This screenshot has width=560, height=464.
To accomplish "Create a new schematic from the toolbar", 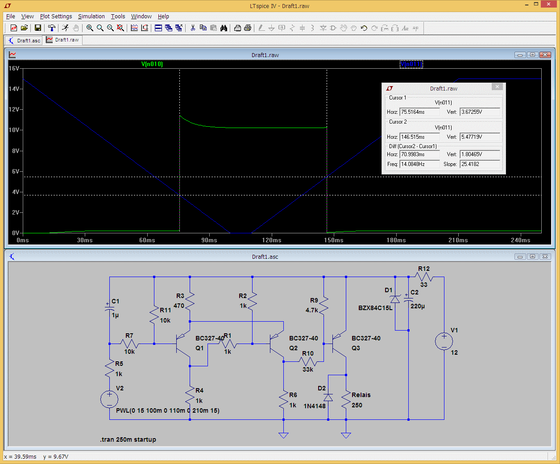I will pyautogui.click(x=14, y=28).
